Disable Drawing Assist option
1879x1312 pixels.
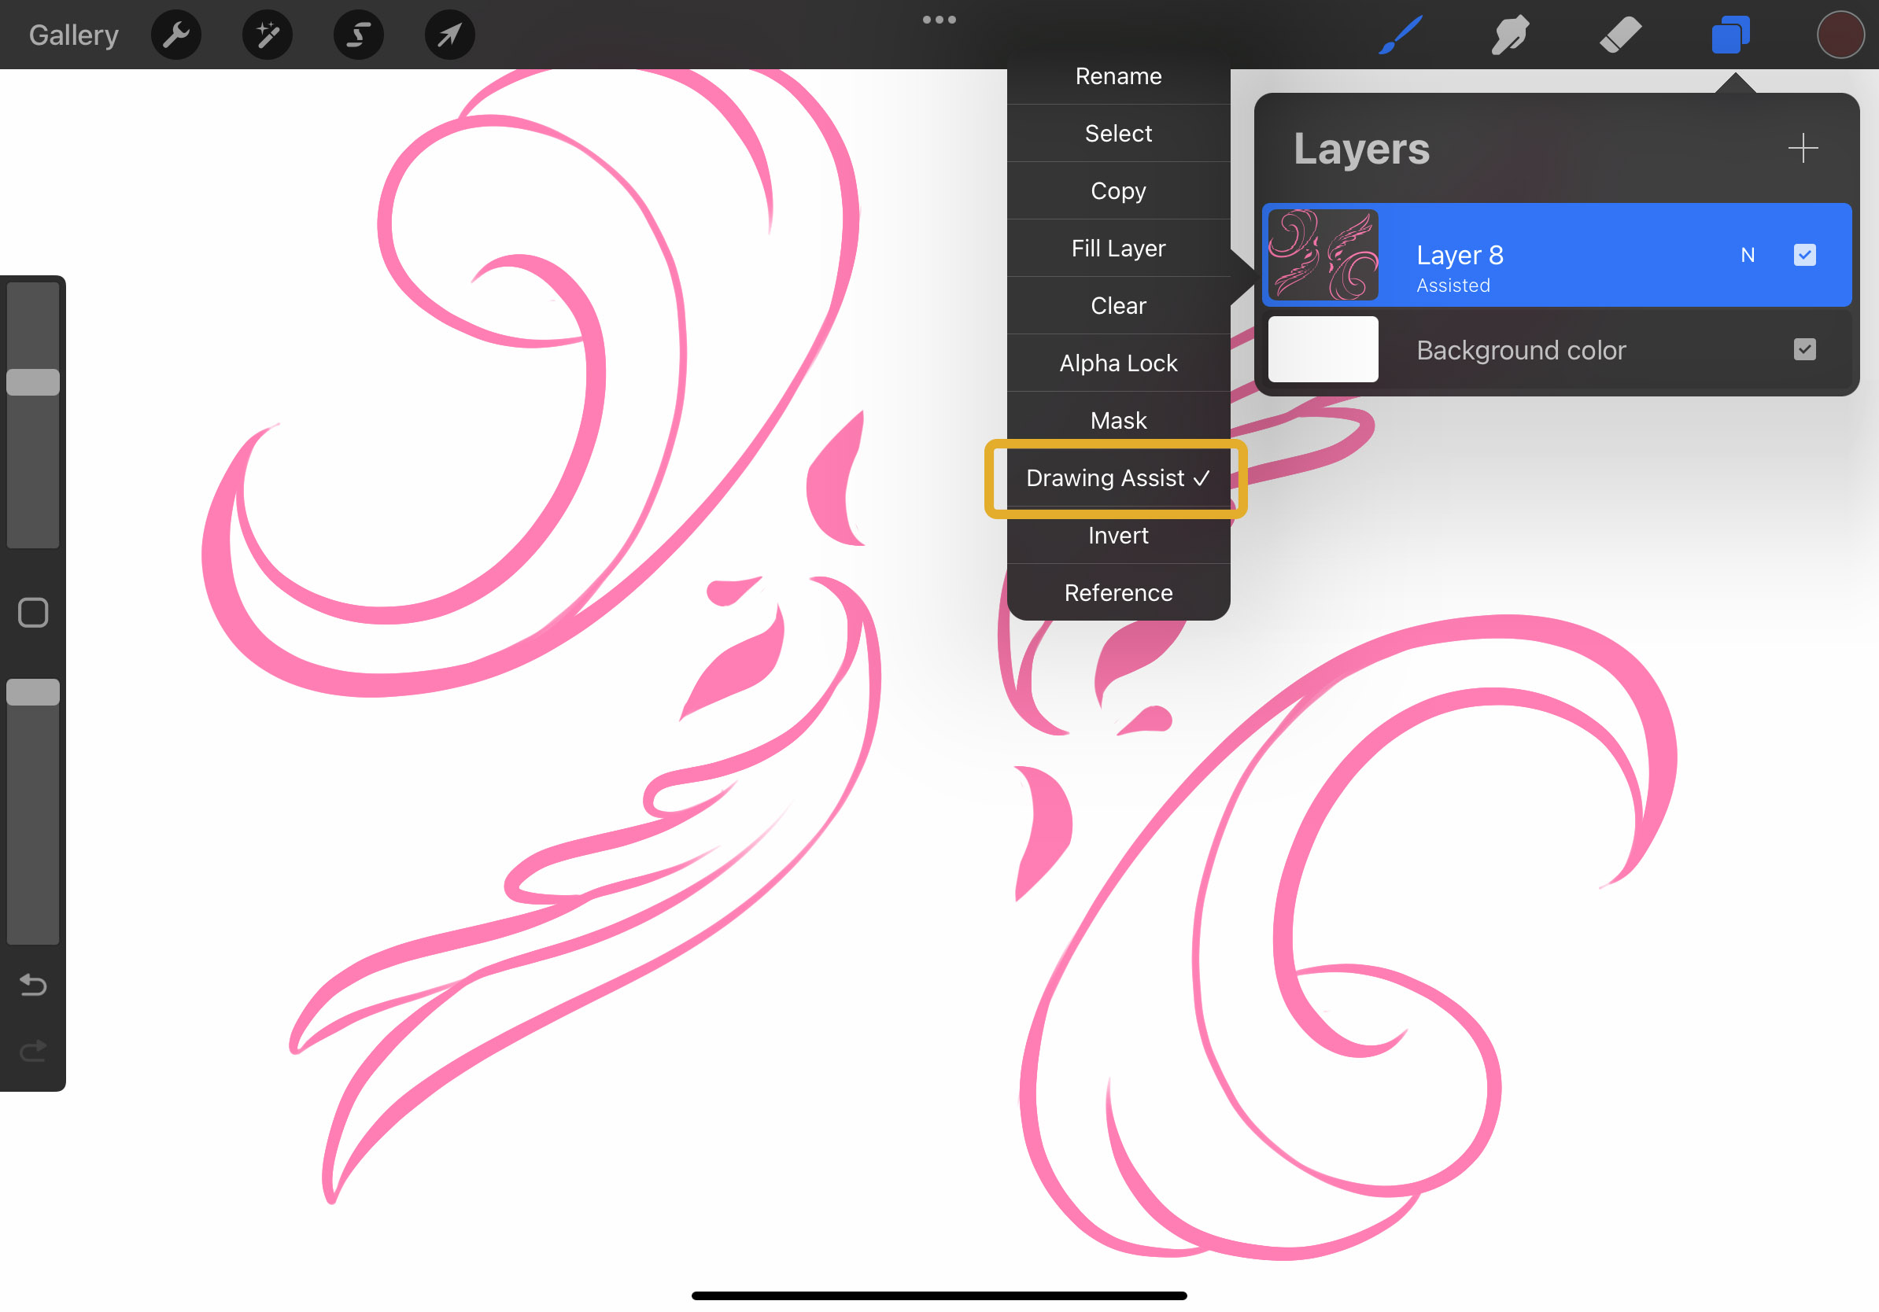pos(1118,478)
